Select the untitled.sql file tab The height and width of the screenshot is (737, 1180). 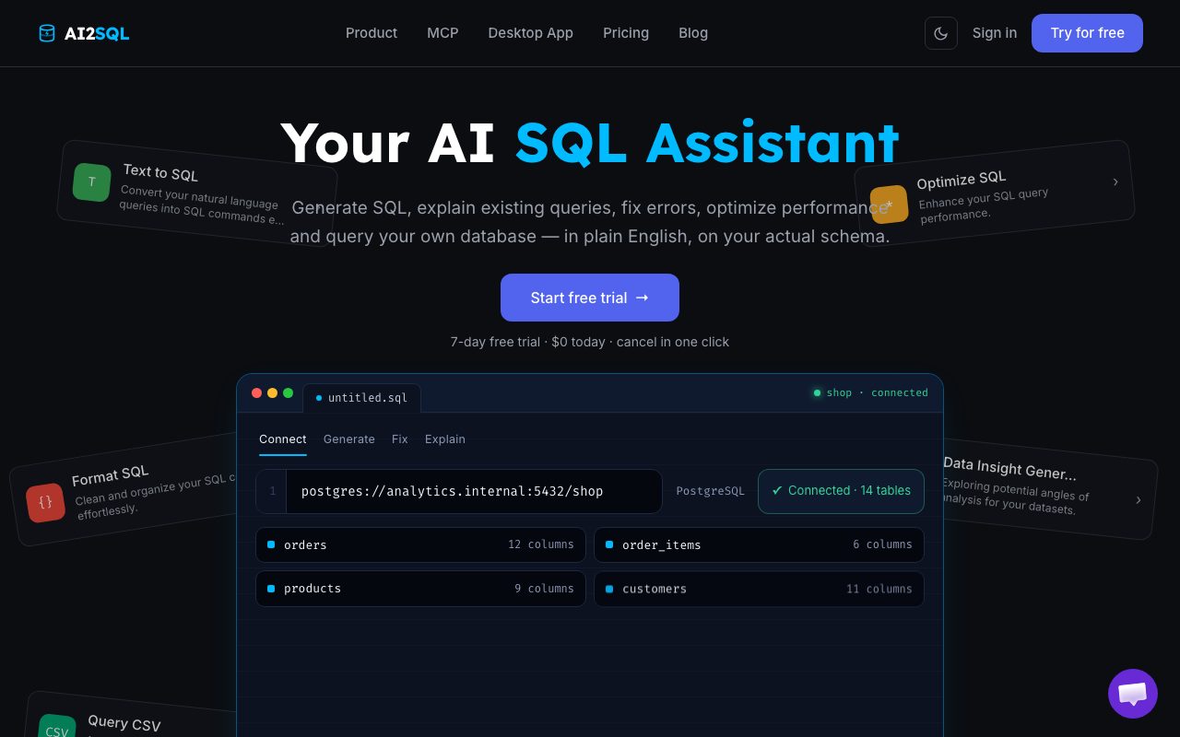[x=361, y=398]
